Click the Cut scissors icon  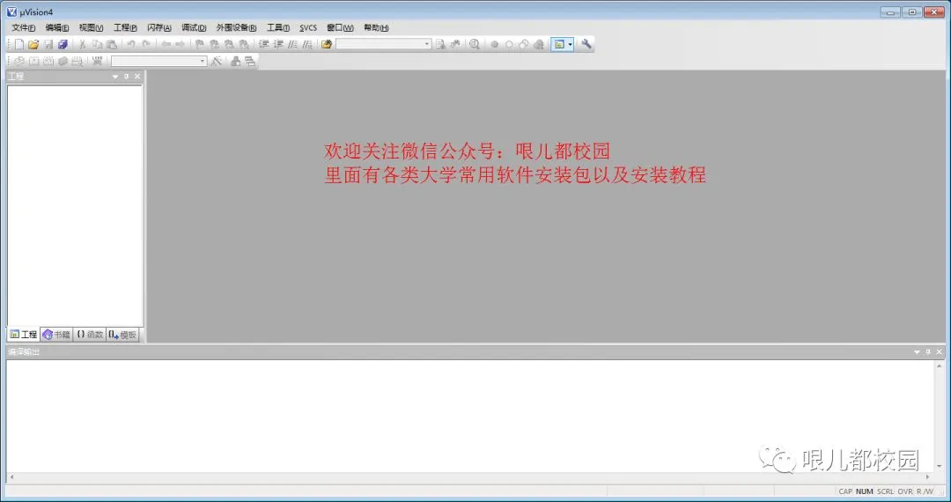tap(83, 44)
